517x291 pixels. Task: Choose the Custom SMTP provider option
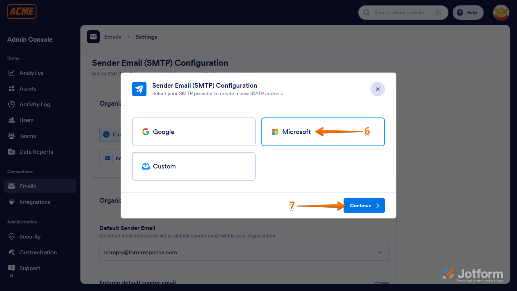click(x=194, y=166)
